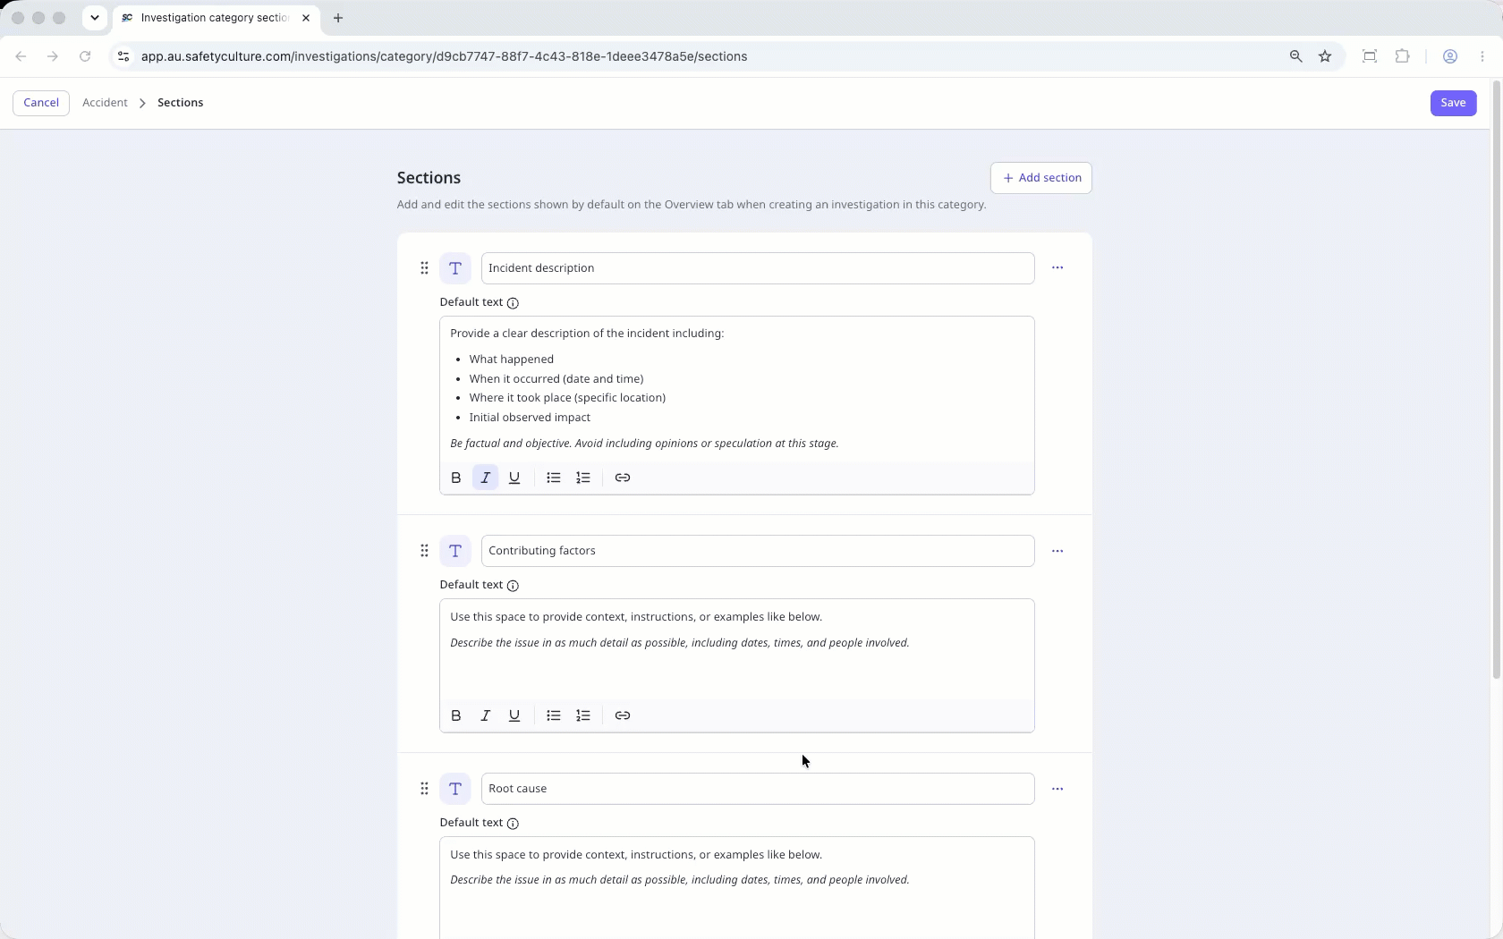This screenshot has width=1503, height=939.
Task: Insert numbered list in Contributing factors editor
Action: pos(583,715)
